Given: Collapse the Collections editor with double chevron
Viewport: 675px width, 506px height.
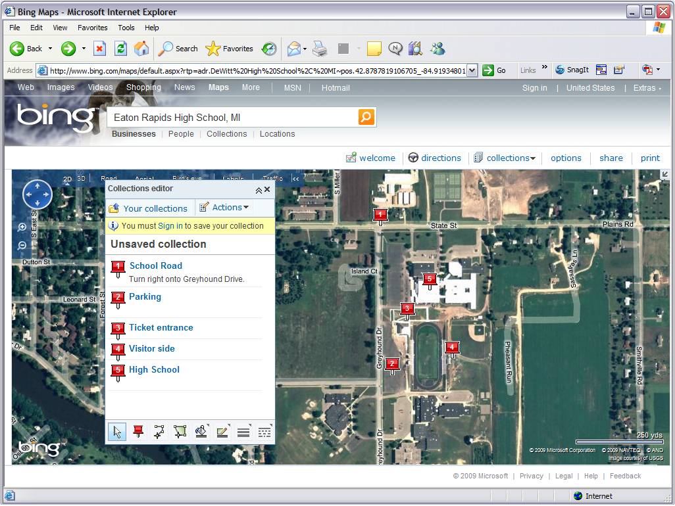Looking at the screenshot, I should tap(259, 190).
